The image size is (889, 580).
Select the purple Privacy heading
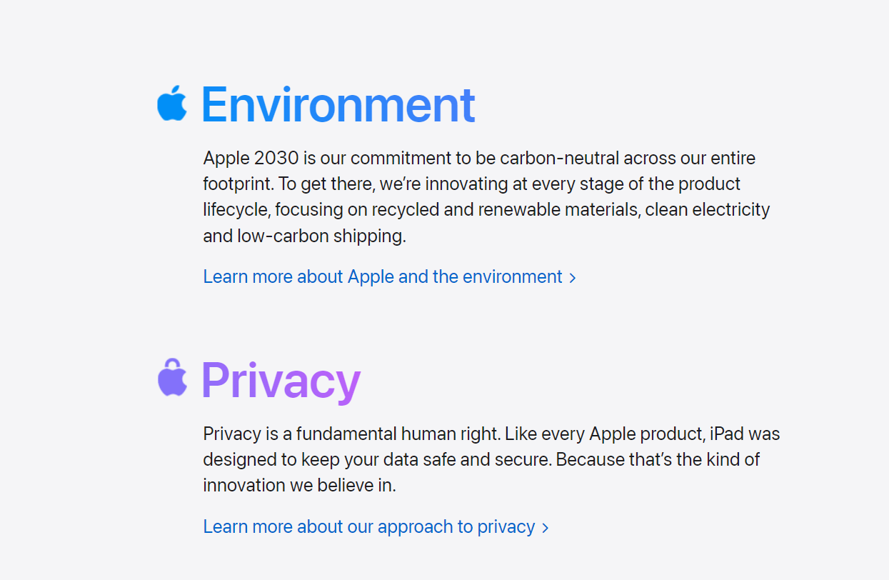(281, 380)
